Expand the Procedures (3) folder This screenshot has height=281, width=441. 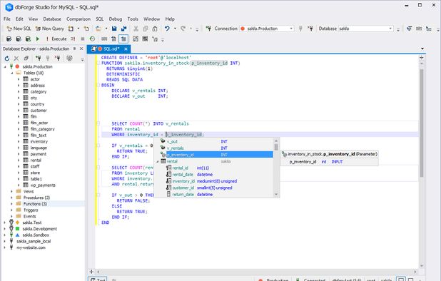11,198
